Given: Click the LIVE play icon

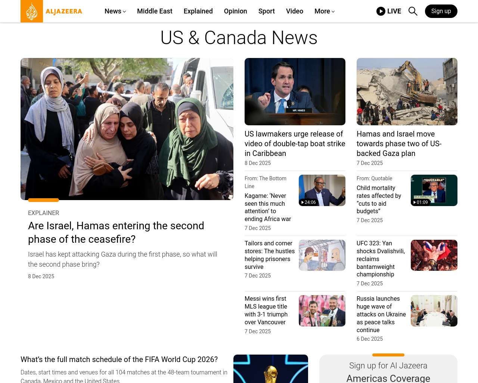Looking at the screenshot, I should (381, 11).
